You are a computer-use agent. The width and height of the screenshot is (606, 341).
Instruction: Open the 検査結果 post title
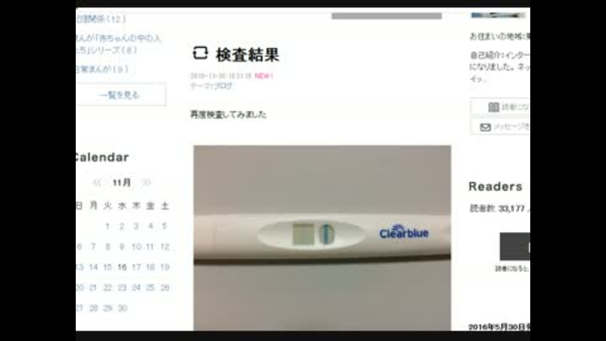pos(247,54)
